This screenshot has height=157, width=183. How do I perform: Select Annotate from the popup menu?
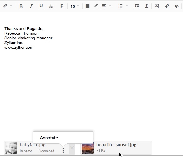click(x=49, y=138)
